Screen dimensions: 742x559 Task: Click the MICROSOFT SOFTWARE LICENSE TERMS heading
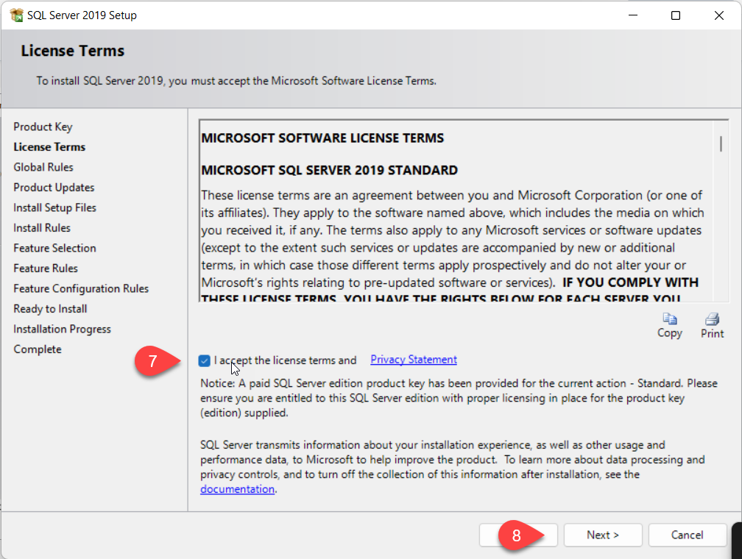pos(322,138)
